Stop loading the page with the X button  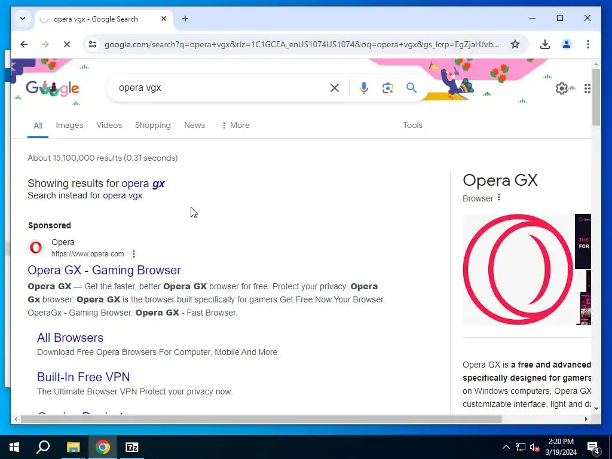(x=67, y=44)
